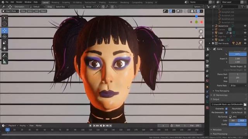The height and width of the screenshot is (139, 248).
Task: Click the zoom view gizmo icon
Action: [x=201, y=32]
